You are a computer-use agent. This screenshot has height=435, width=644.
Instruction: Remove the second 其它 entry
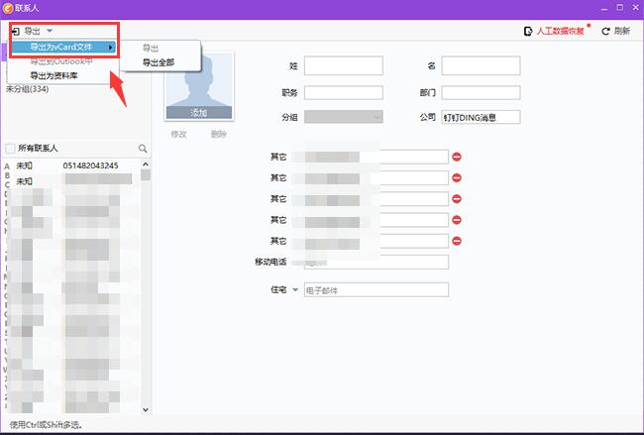tap(457, 177)
